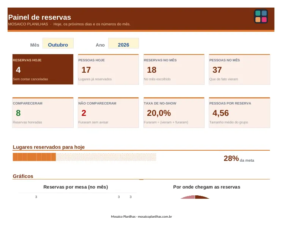The height and width of the screenshot is (226, 282).
Task: Click the No mês escolhido caption
Action: [x=157, y=79]
